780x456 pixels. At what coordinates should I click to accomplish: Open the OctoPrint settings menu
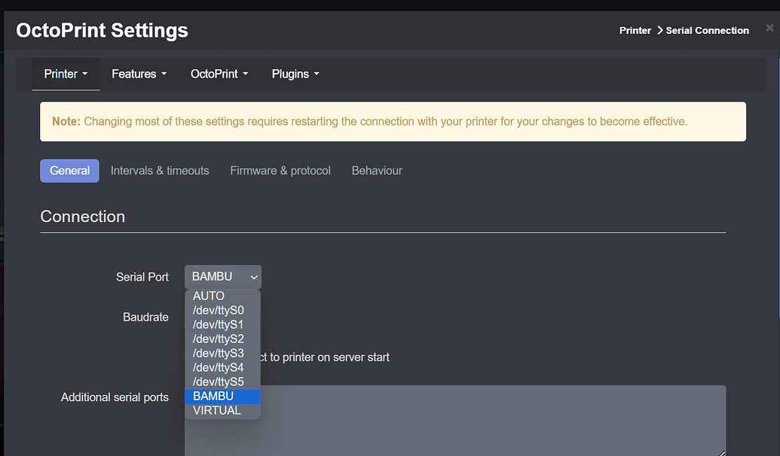[x=219, y=74]
